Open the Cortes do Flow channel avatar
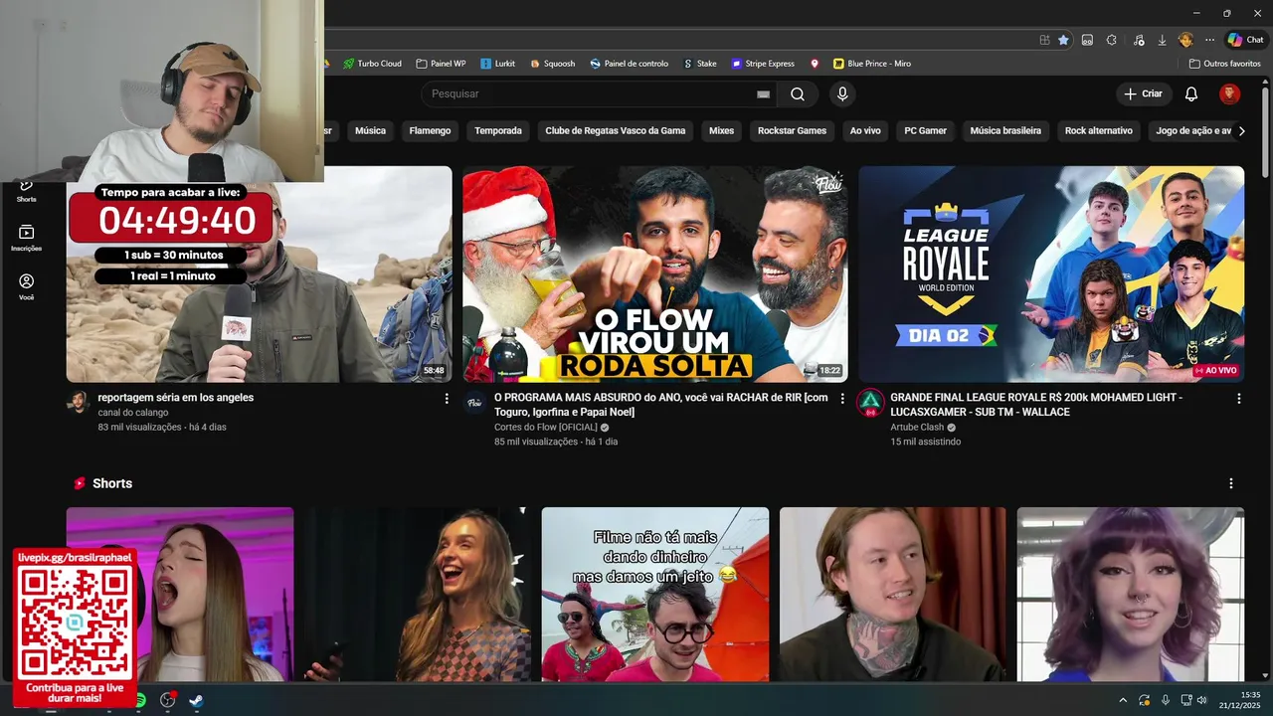 coord(474,402)
